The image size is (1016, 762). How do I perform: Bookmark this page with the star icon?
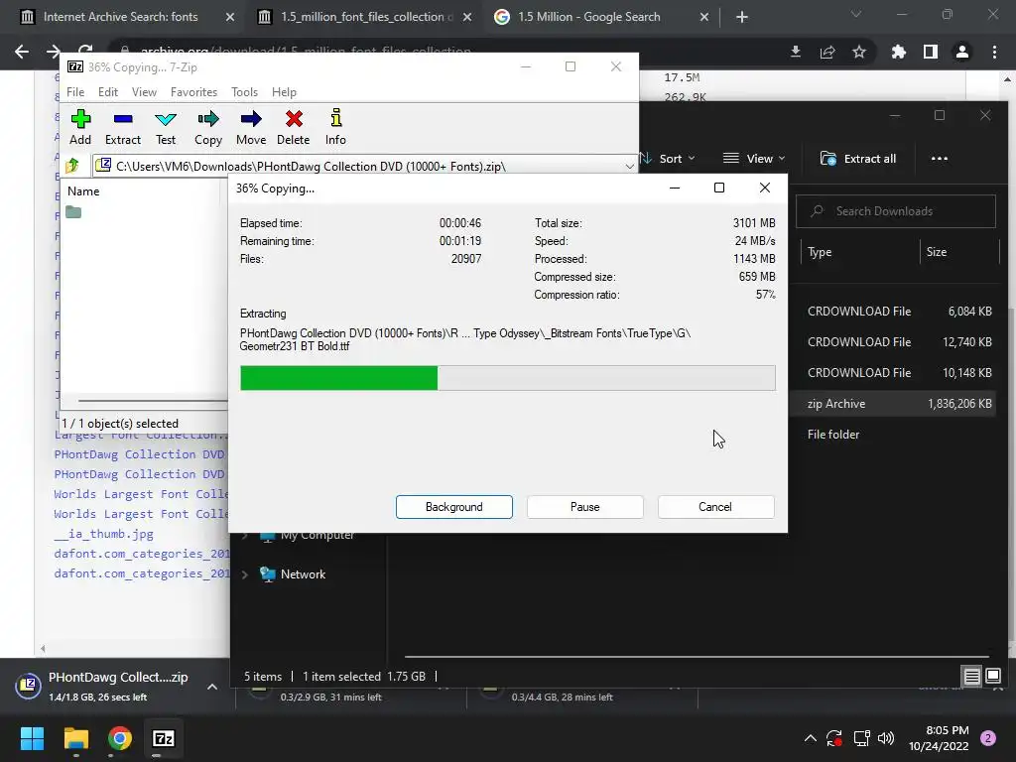pos(859,52)
